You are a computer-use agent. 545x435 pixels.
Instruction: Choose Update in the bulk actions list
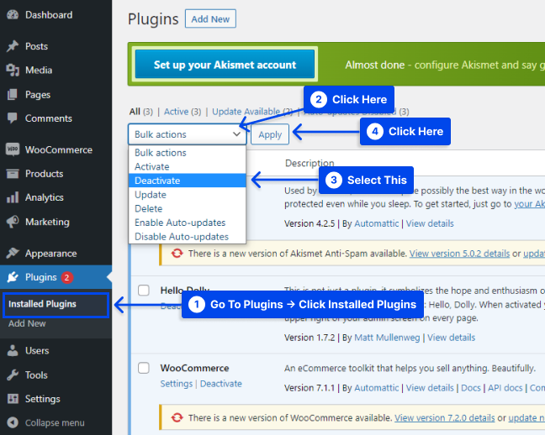point(187,195)
